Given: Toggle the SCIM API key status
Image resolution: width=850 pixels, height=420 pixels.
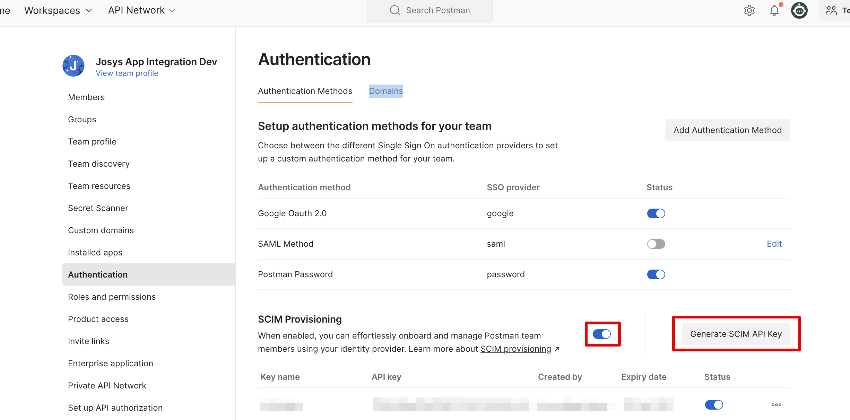Looking at the screenshot, I should point(714,405).
